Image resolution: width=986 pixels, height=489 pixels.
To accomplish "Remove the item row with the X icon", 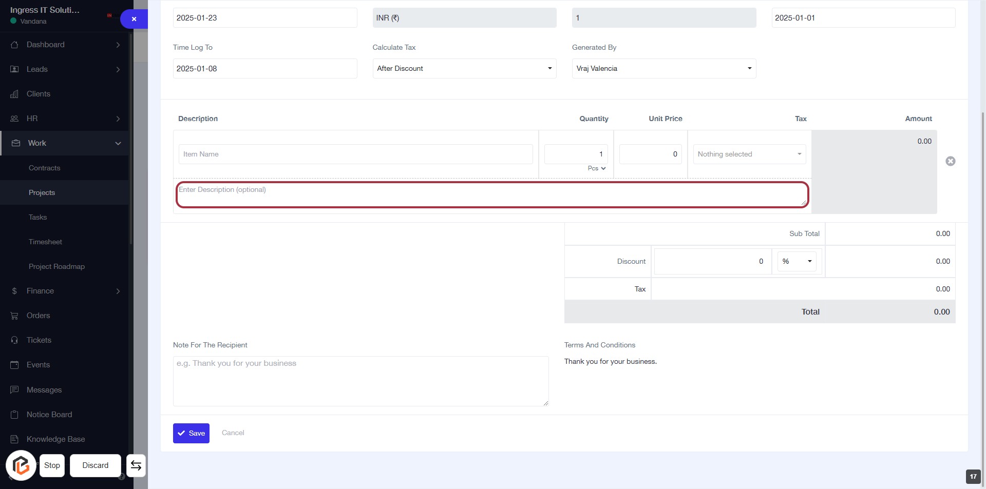I will [x=950, y=161].
